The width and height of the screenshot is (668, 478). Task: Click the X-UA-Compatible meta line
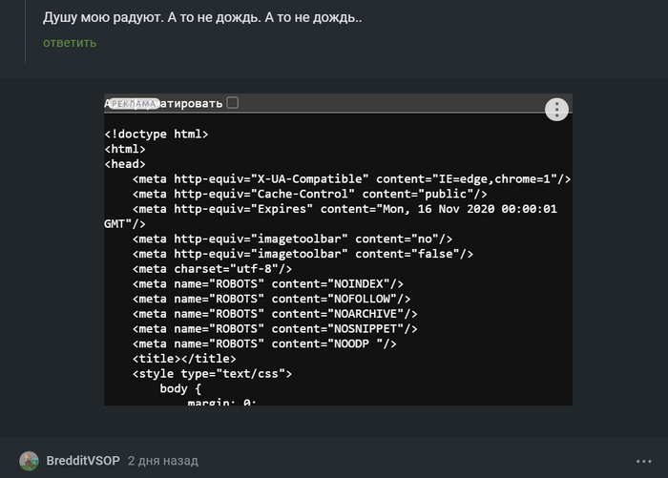[x=351, y=179]
